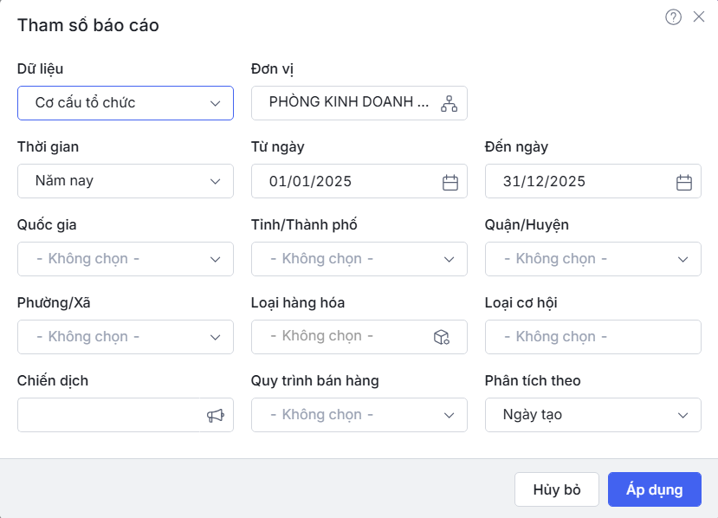Open calendar icon for Từ ngày
The height and width of the screenshot is (518, 718).
point(450,182)
